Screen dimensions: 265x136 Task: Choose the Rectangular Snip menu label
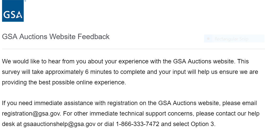coord(231,39)
